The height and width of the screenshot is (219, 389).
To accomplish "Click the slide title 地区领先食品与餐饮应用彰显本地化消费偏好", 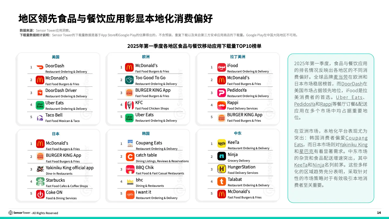I will coord(116,19).
